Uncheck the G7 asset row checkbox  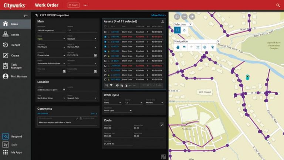click(105, 51)
